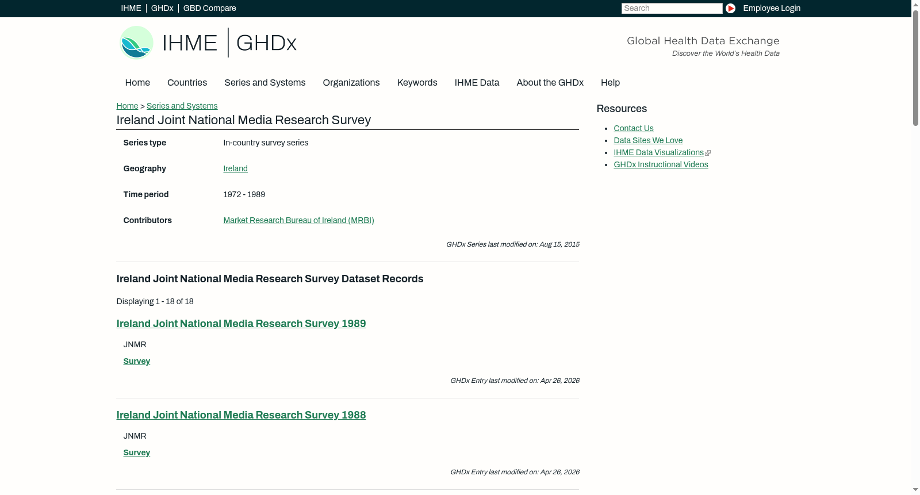
Task: Click the 'In-country survey series' value
Action: pyautogui.click(x=266, y=143)
